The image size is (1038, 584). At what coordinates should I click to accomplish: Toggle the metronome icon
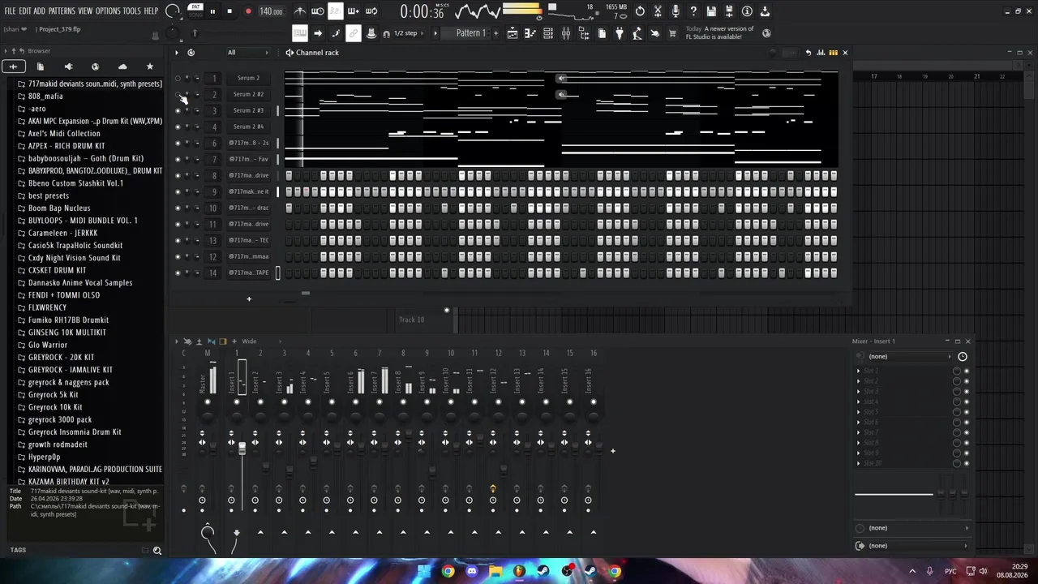[300, 11]
